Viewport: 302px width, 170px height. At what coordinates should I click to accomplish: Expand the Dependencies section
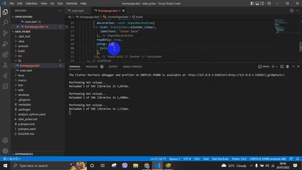point(24,154)
